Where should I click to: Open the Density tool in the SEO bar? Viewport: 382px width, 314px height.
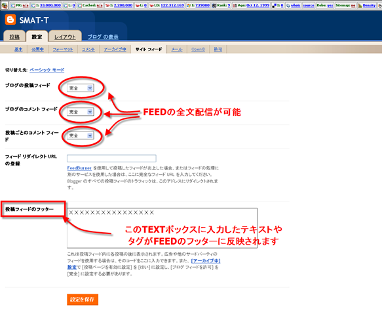point(367,5)
